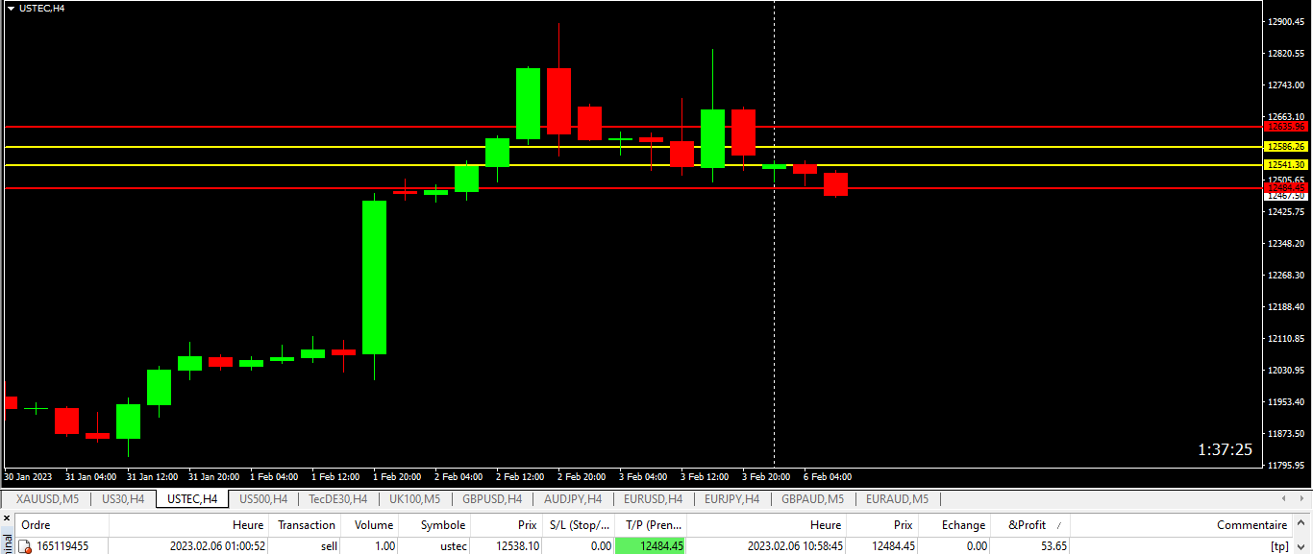Screen dimensions: 1313x554
Task: Select order number 165119455
Action: tap(62, 546)
